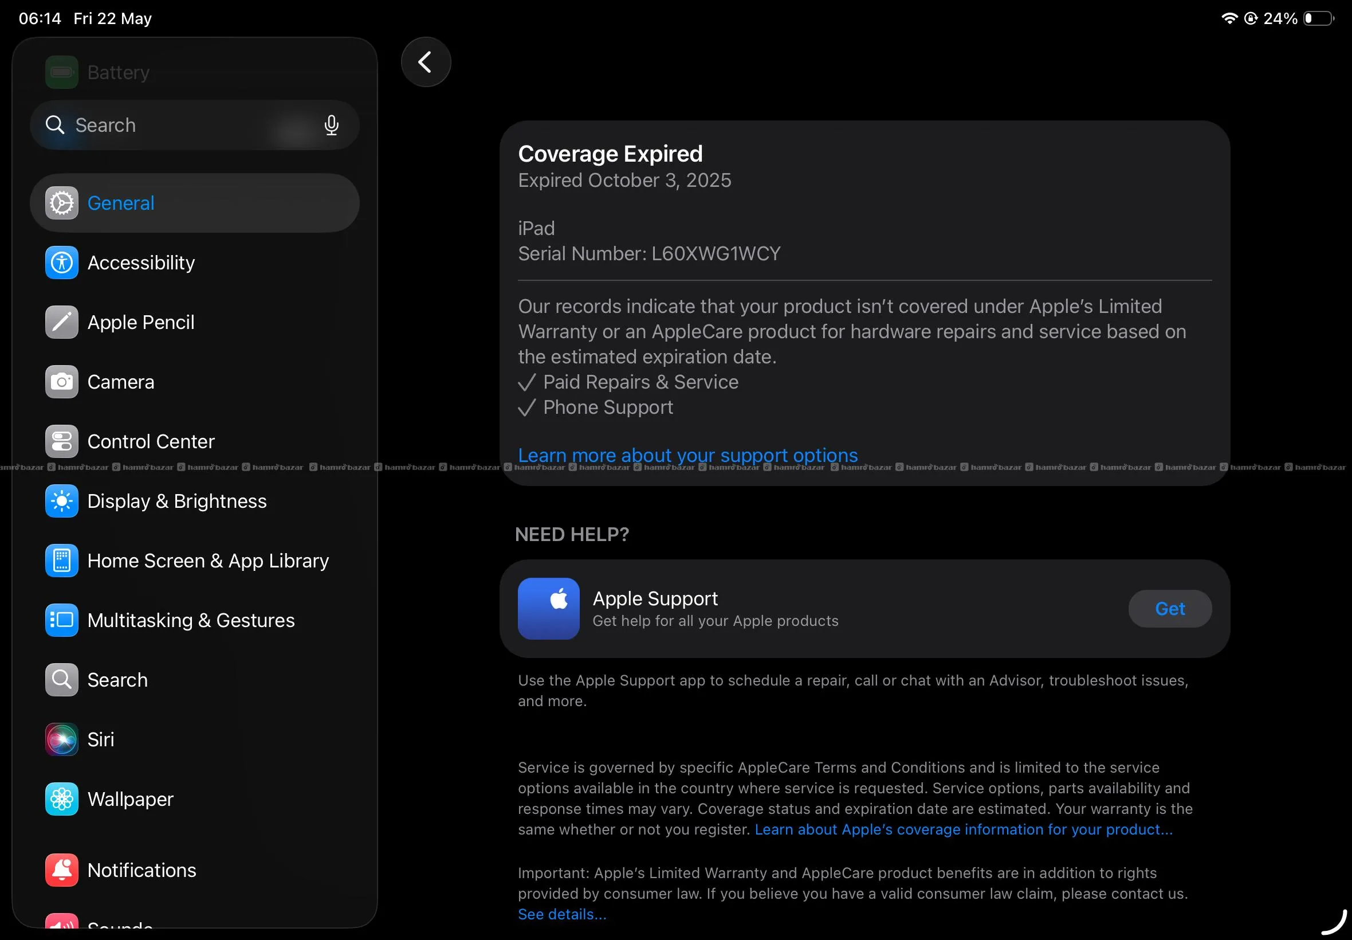Tap the Coverage Expired heading
Image resolution: width=1352 pixels, height=940 pixels.
point(610,154)
